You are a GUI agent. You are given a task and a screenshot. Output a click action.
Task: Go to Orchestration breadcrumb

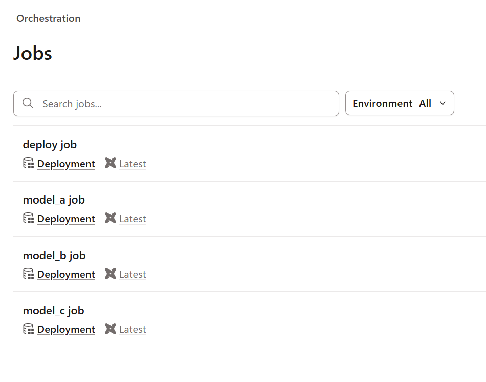[x=48, y=18]
